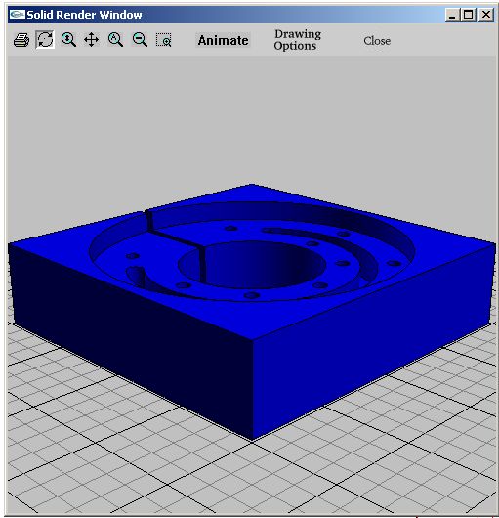Open Drawing Options
This screenshot has height=518, width=499.
coord(298,40)
